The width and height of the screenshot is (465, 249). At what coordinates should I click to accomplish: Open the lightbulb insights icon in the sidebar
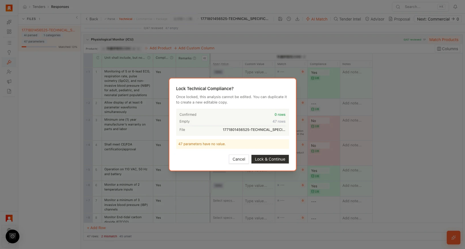9,52
